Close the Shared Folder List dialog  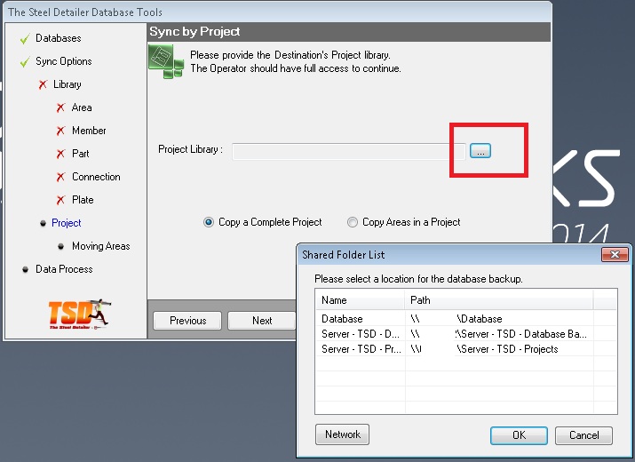[615, 254]
